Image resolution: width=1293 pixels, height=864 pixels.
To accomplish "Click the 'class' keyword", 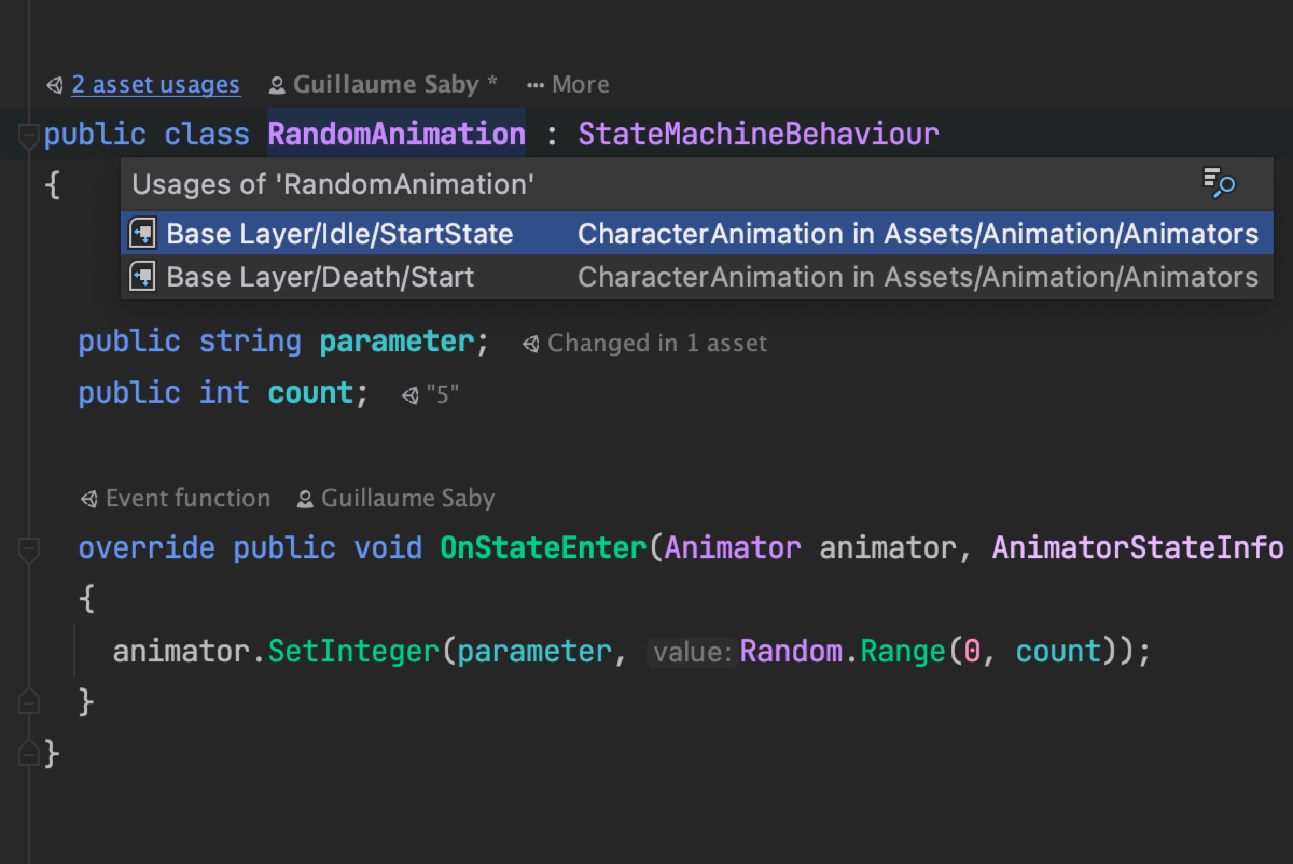I will (x=207, y=134).
